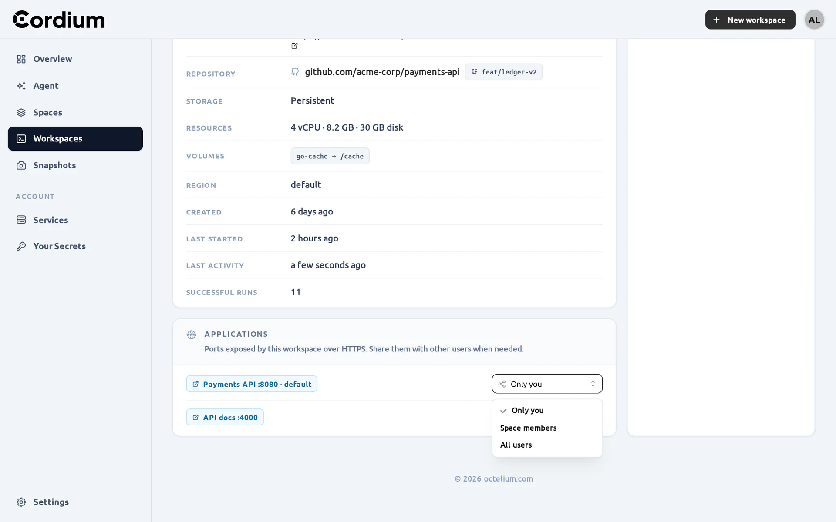The height and width of the screenshot is (522, 836).
Task: Open Snapshots from the sidebar
Action: click(75, 165)
